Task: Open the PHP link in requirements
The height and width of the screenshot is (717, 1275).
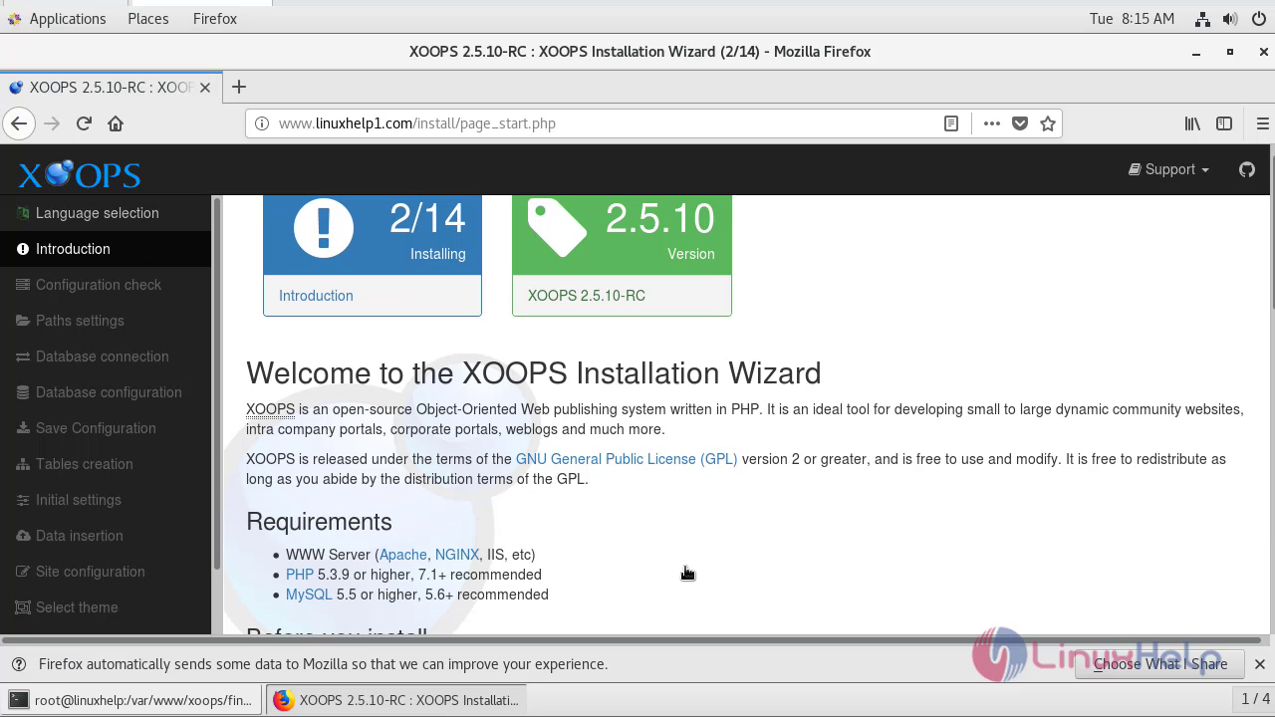Action: click(300, 575)
